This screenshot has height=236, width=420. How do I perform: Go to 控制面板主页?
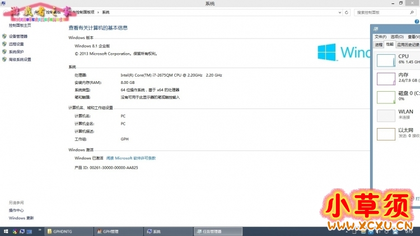[20, 25]
